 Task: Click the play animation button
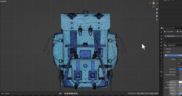[72, 93]
